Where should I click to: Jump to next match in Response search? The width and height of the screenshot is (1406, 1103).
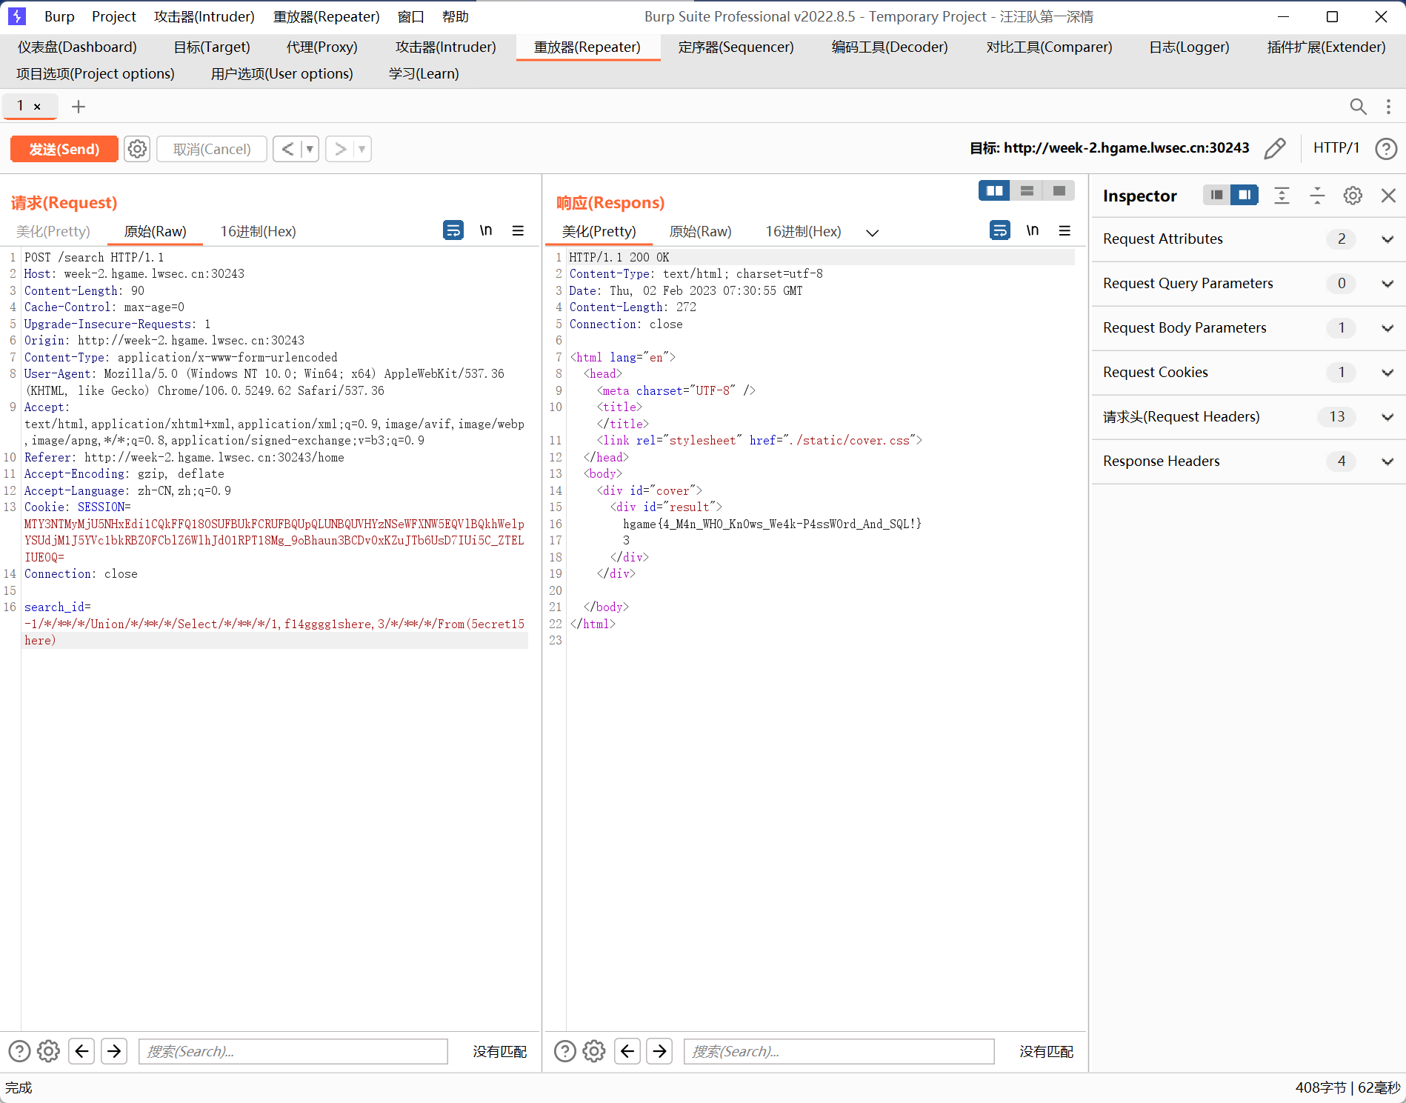tap(660, 1051)
